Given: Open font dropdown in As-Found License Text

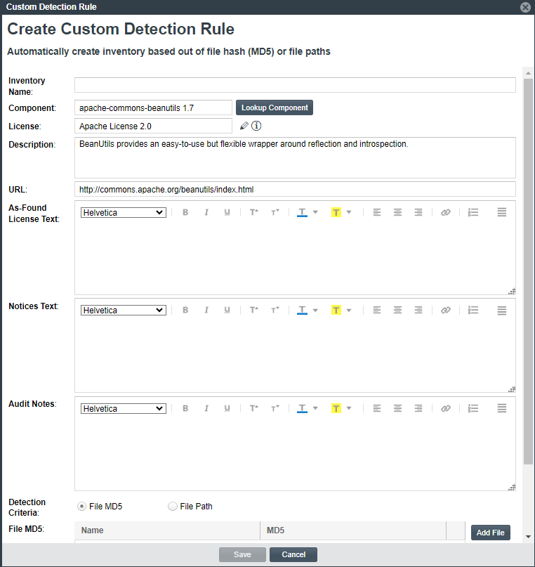Looking at the screenshot, I should 124,212.
